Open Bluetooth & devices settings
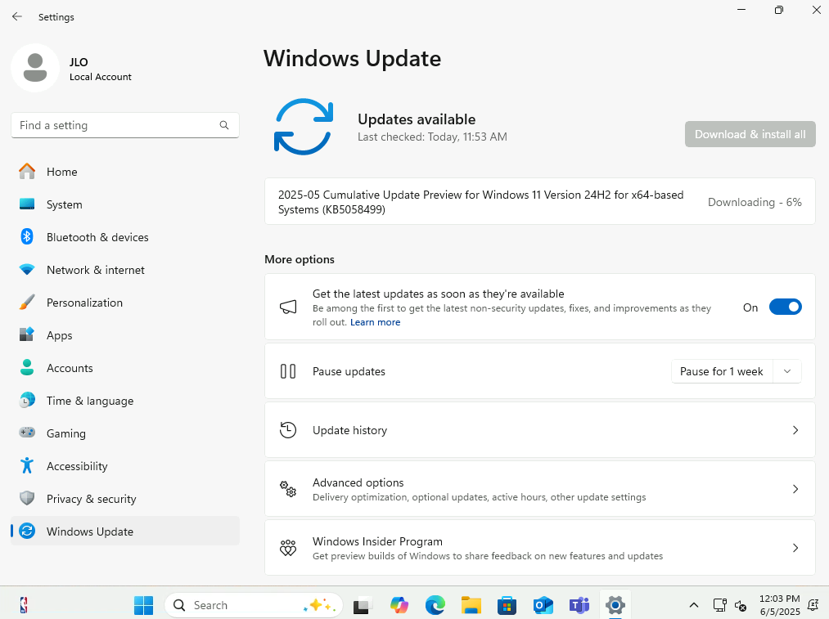The width and height of the screenshot is (829, 619). tap(124, 236)
